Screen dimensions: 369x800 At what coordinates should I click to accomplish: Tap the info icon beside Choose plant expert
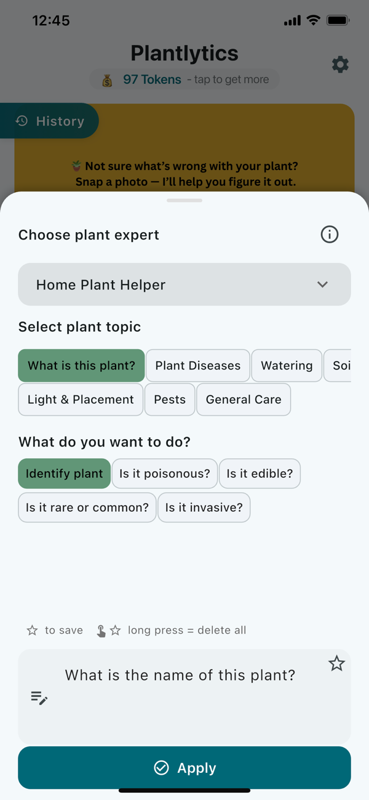[330, 235]
